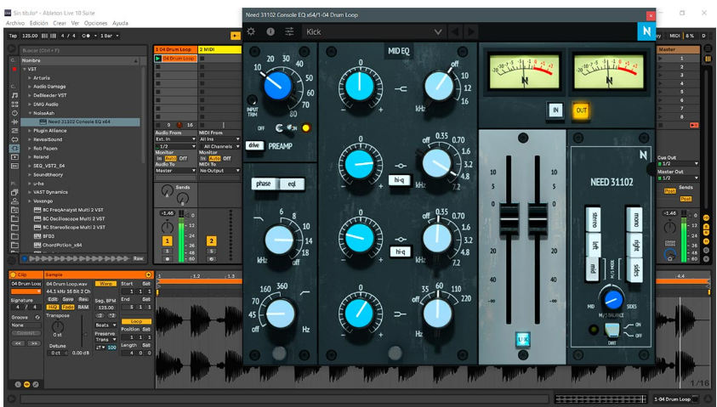Viewport: 717px width, 407px height.
Task: Click the Tap tempo button
Action: click(14, 36)
